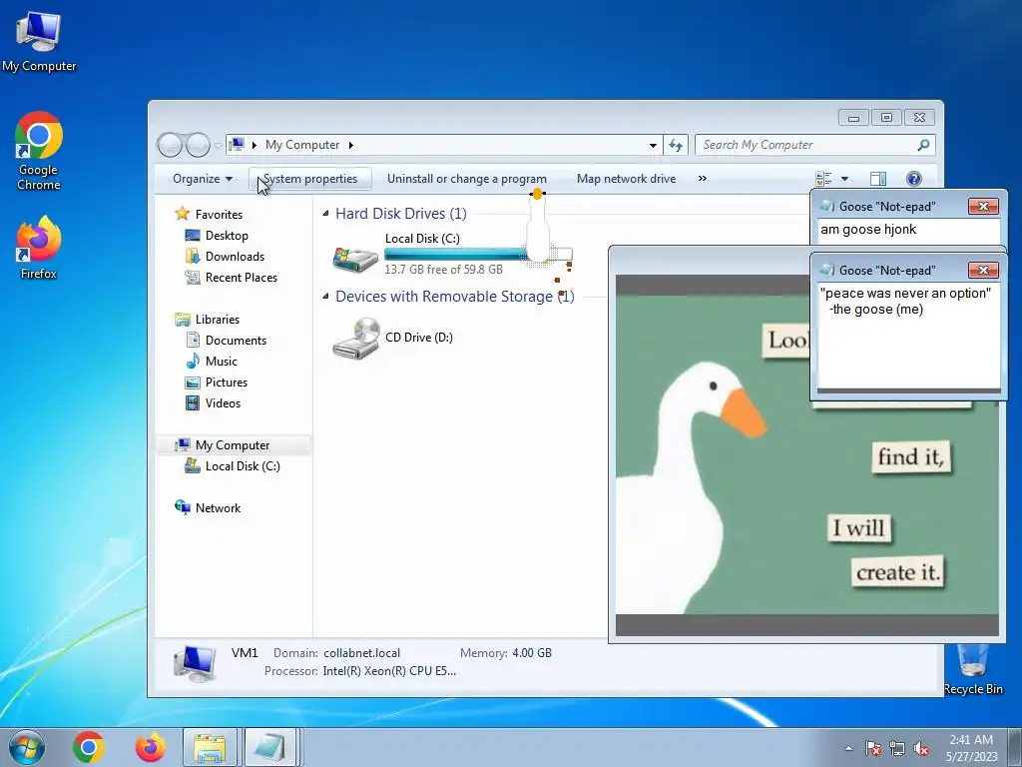Open the view options dropdown arrow

tap(844, 179)
